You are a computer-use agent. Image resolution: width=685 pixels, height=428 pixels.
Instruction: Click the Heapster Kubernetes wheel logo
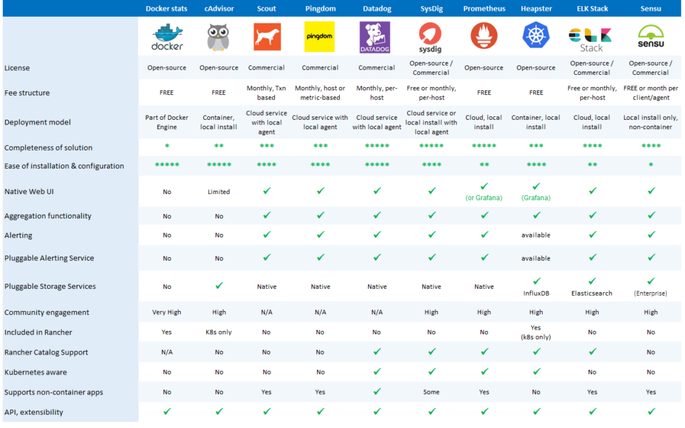pyautogui.click(x=536, y=36)
